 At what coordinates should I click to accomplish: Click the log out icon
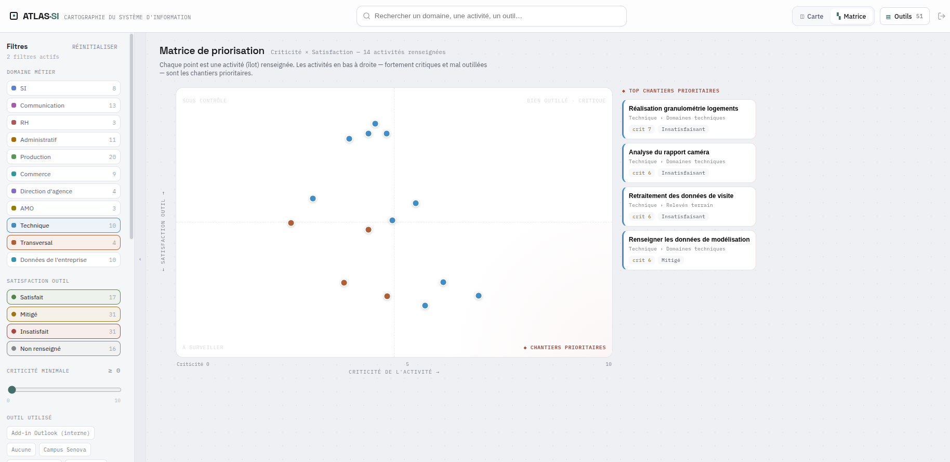(x=941, y=16)
